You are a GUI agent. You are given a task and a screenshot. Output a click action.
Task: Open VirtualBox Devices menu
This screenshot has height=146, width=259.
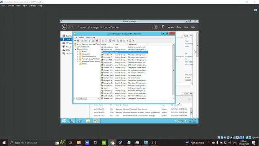coord(32,6)
